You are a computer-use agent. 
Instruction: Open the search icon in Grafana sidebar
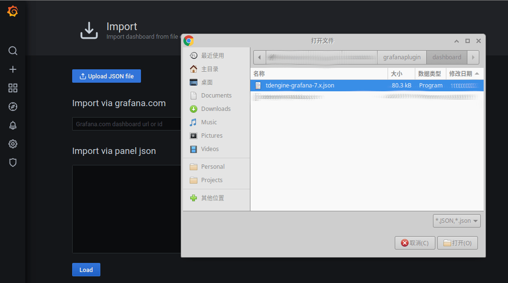tap(13, 51)
